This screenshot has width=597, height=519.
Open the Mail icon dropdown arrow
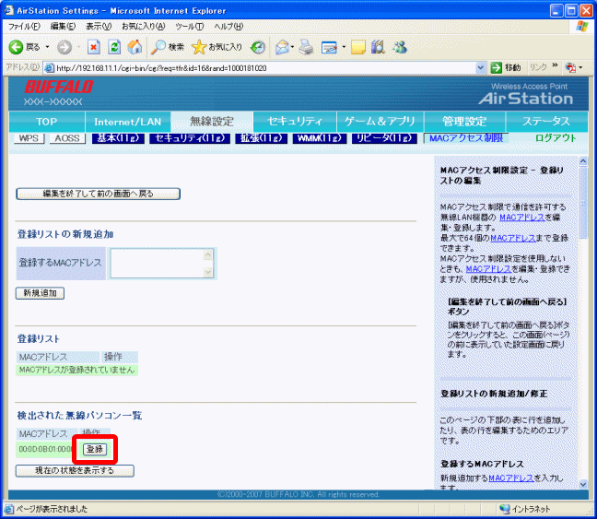[x=292, y=47]
